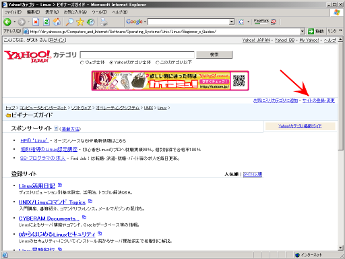Click the 検索 search button
Screen dimensions: 345x259
coord(214,55)
